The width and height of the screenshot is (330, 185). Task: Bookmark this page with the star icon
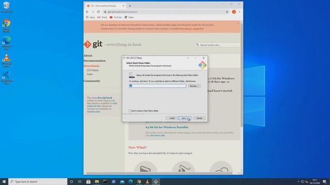tap(227, 12)
